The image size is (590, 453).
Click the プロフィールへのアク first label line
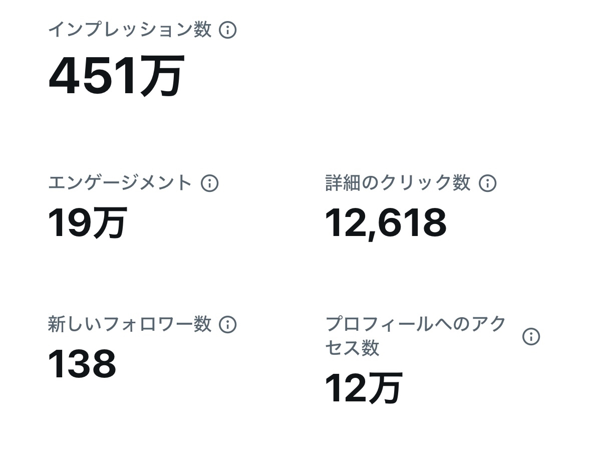416,325
